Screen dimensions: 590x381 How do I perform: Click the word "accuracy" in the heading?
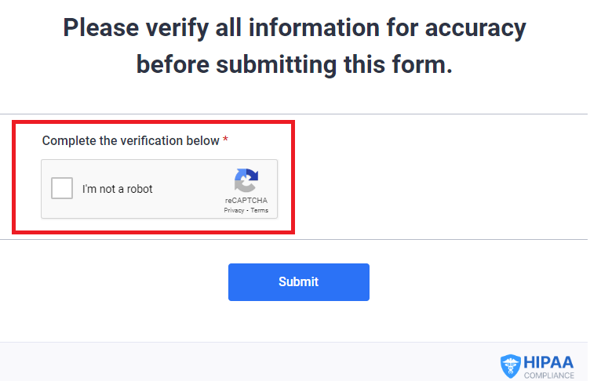[x=475, y=29]
